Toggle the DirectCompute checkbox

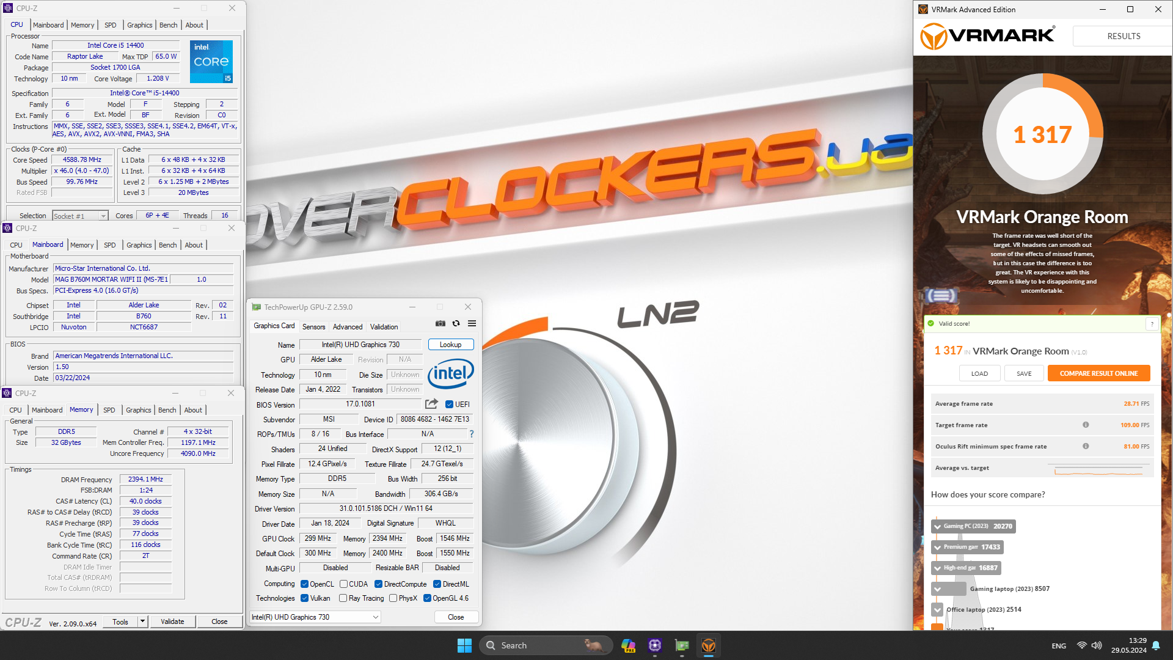click(378, 584)
